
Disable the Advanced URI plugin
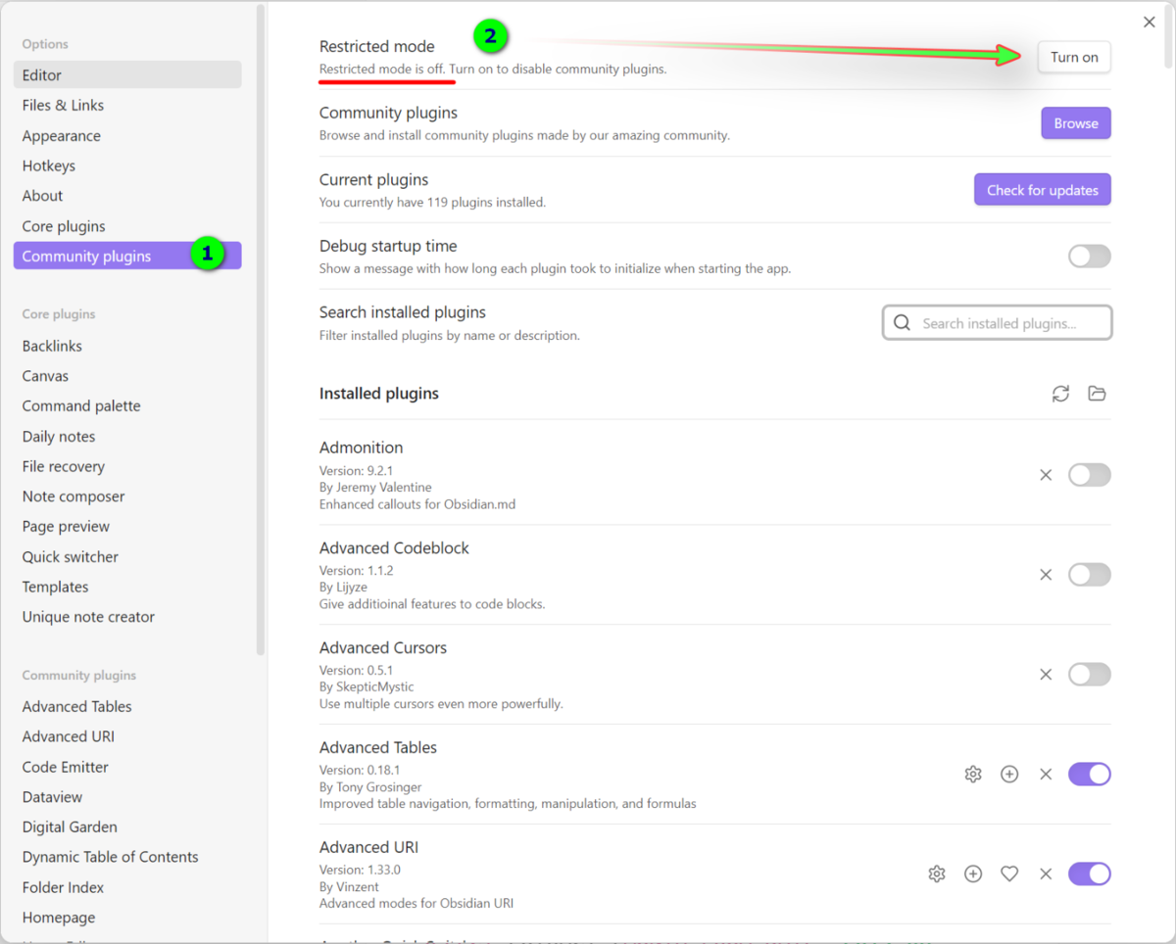[x=1090, y=873]
